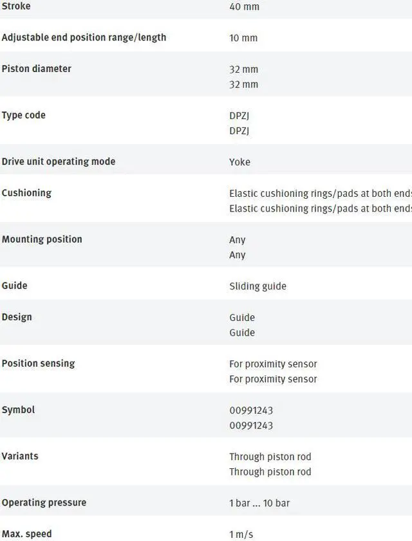Click the Design row label
This screenshot has height=541, width=412.
pos(17,317)
